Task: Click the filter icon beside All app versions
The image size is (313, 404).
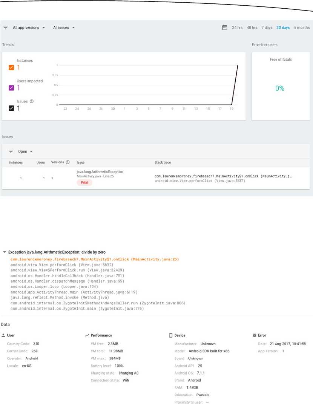Action: [6, 28]
